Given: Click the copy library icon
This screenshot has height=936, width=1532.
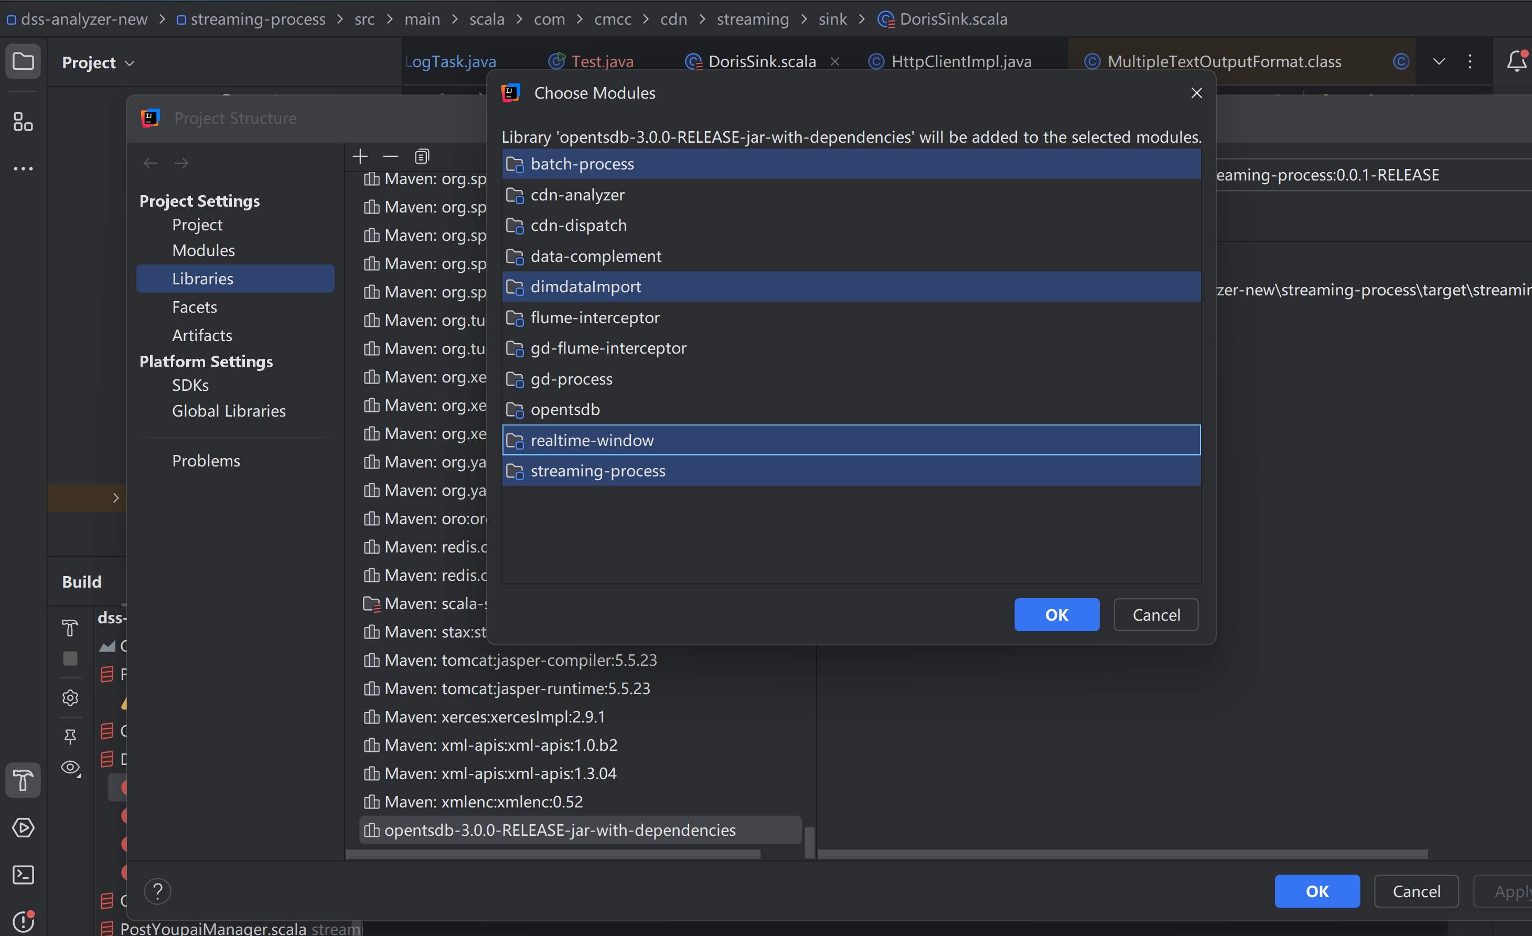Looking at the screenshot, I should tap(422, 156).
